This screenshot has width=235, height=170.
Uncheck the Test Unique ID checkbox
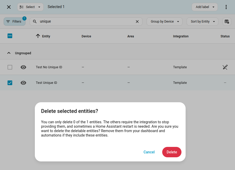pyautogui.click(x=10, y=83)
